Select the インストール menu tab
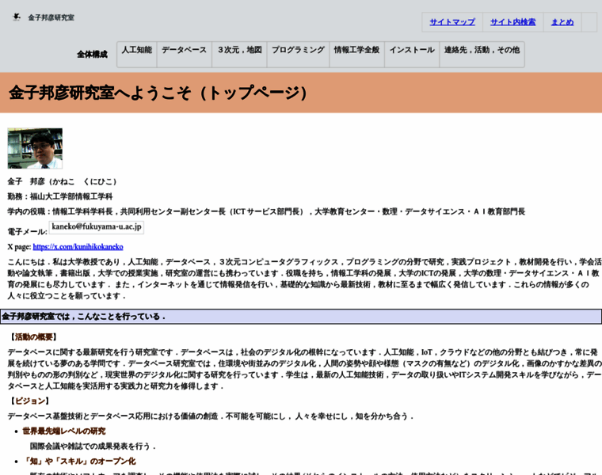 coord(412,54)
